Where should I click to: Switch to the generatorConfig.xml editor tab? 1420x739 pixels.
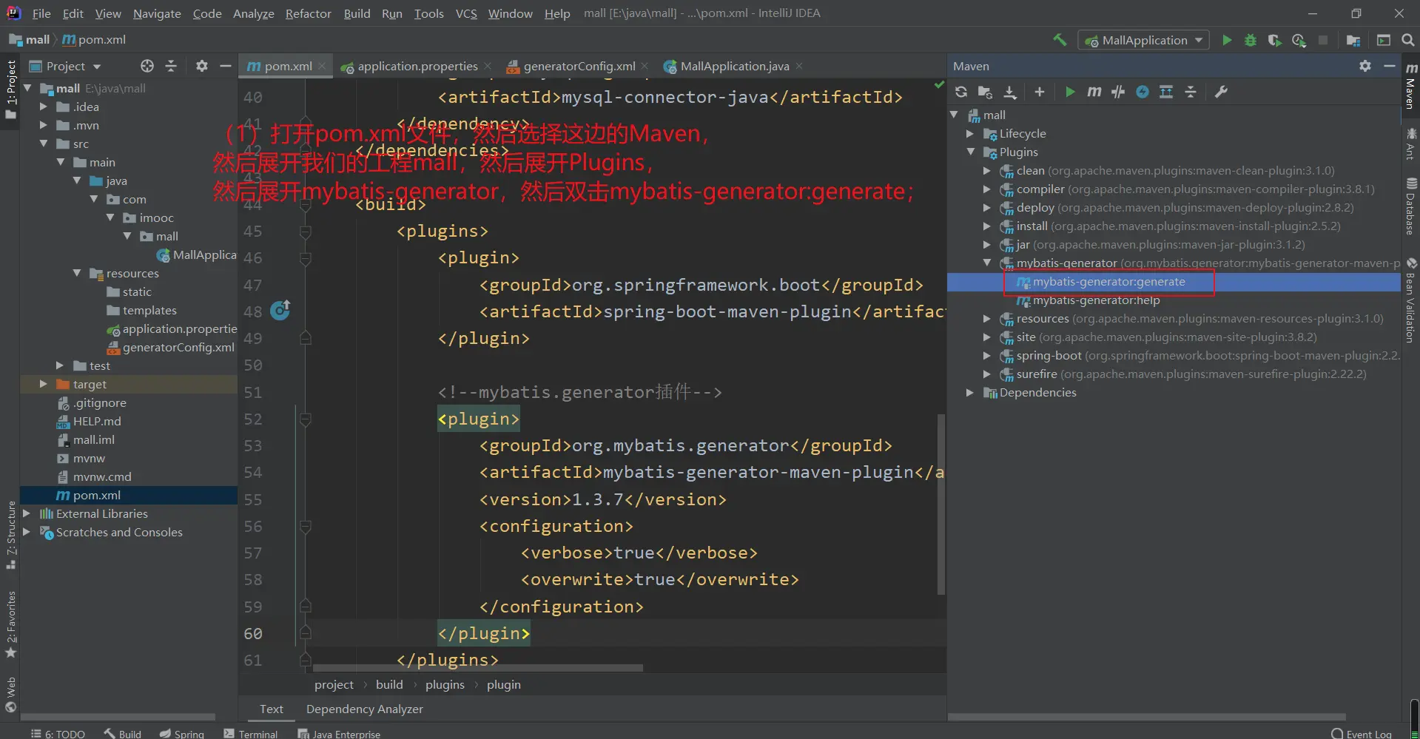pos(579,67)
